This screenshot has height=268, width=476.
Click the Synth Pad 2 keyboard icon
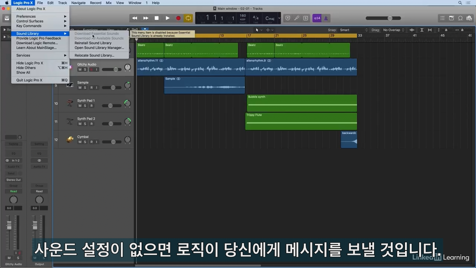(70, 121)
